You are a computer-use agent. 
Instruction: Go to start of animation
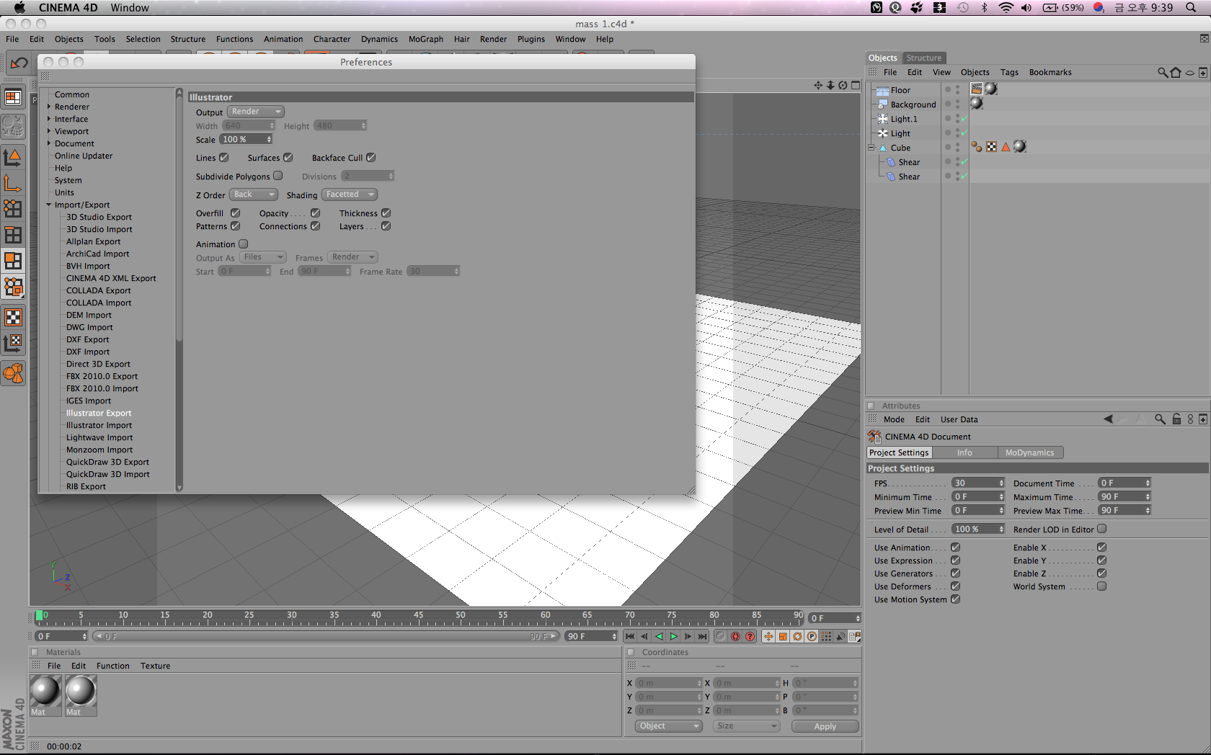[x=630, y=637]
